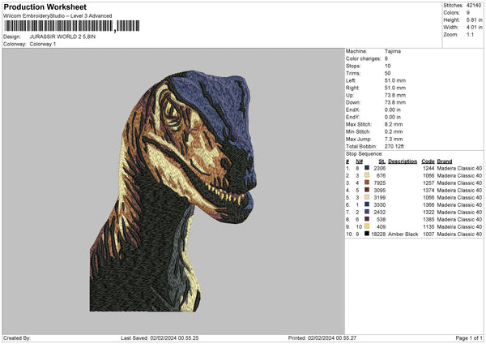
Task: Select the black swatch for Amber Black
Action: pos(367,234)
